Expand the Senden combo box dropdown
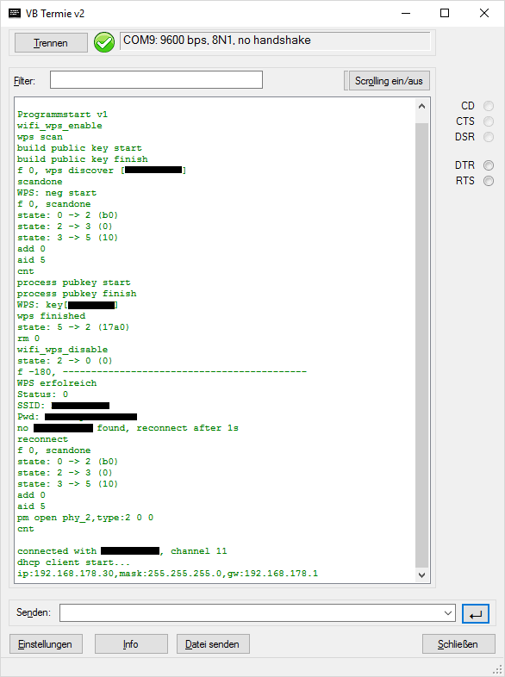 [x=448, y=613]
